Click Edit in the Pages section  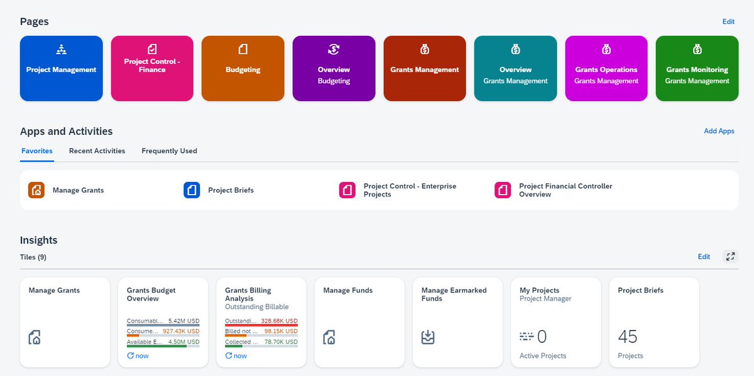[728, 22]
